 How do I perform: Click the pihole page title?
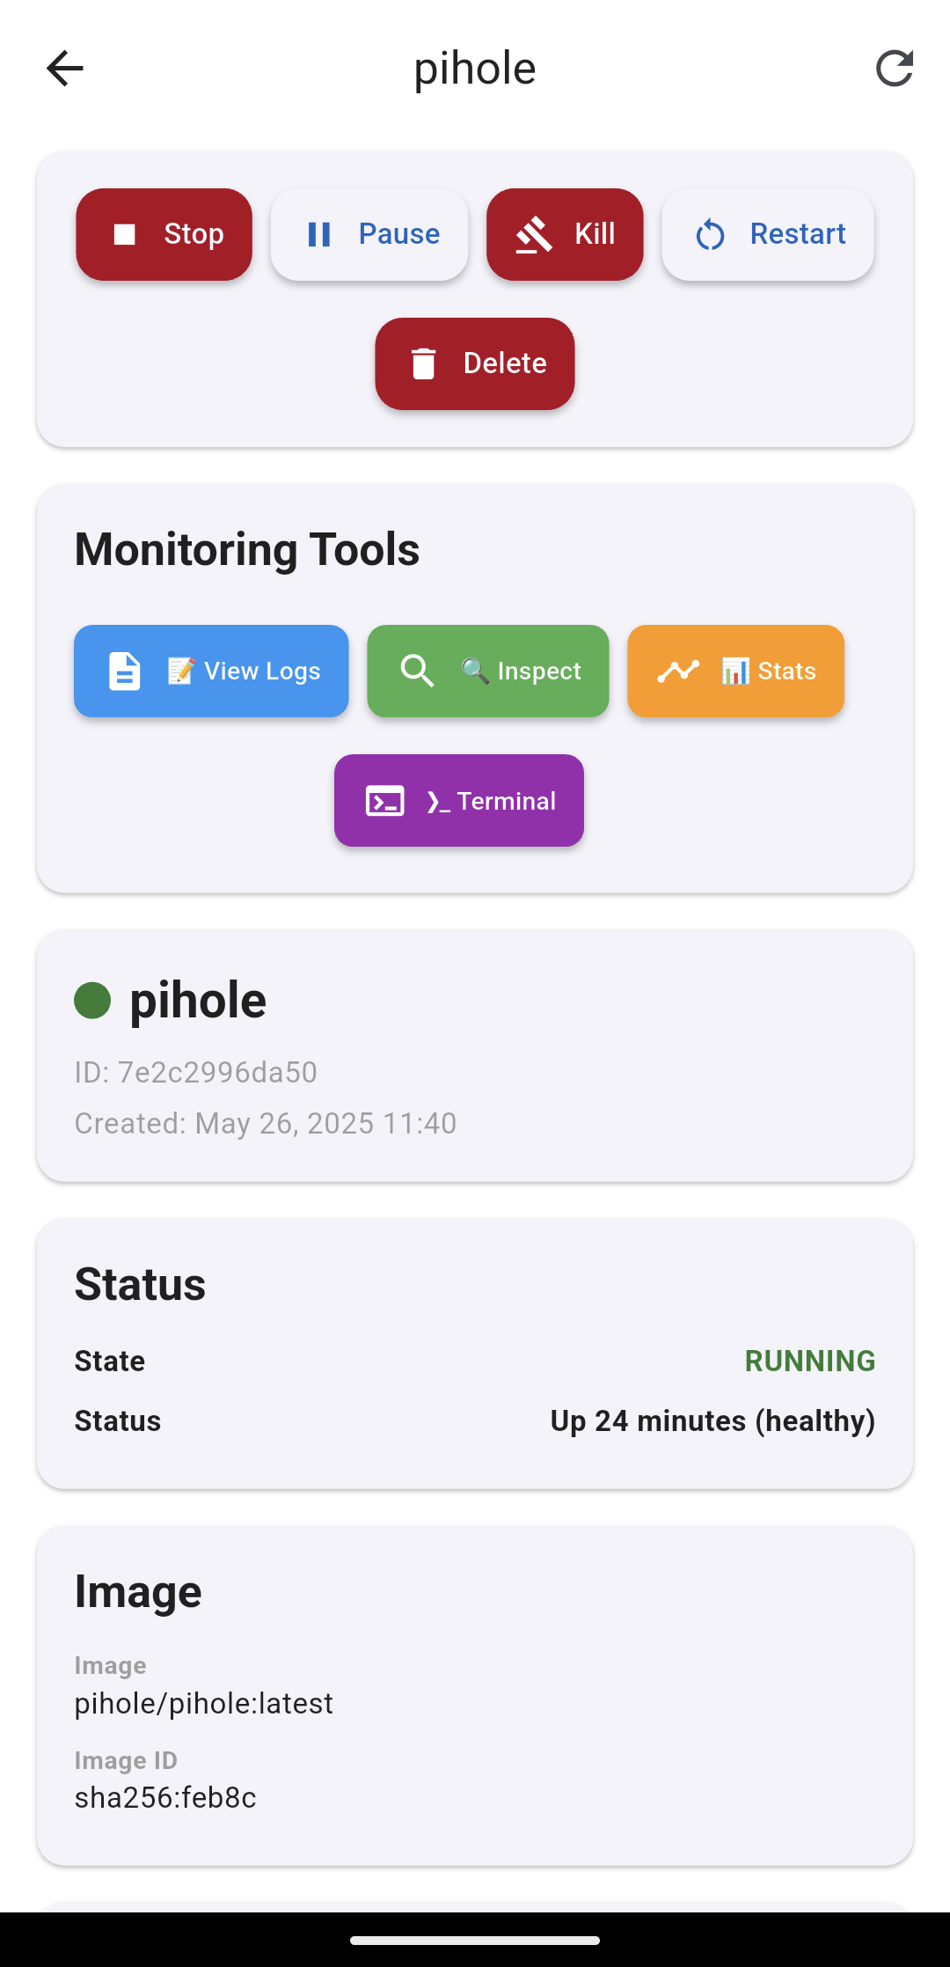click(x=475, y=68)
